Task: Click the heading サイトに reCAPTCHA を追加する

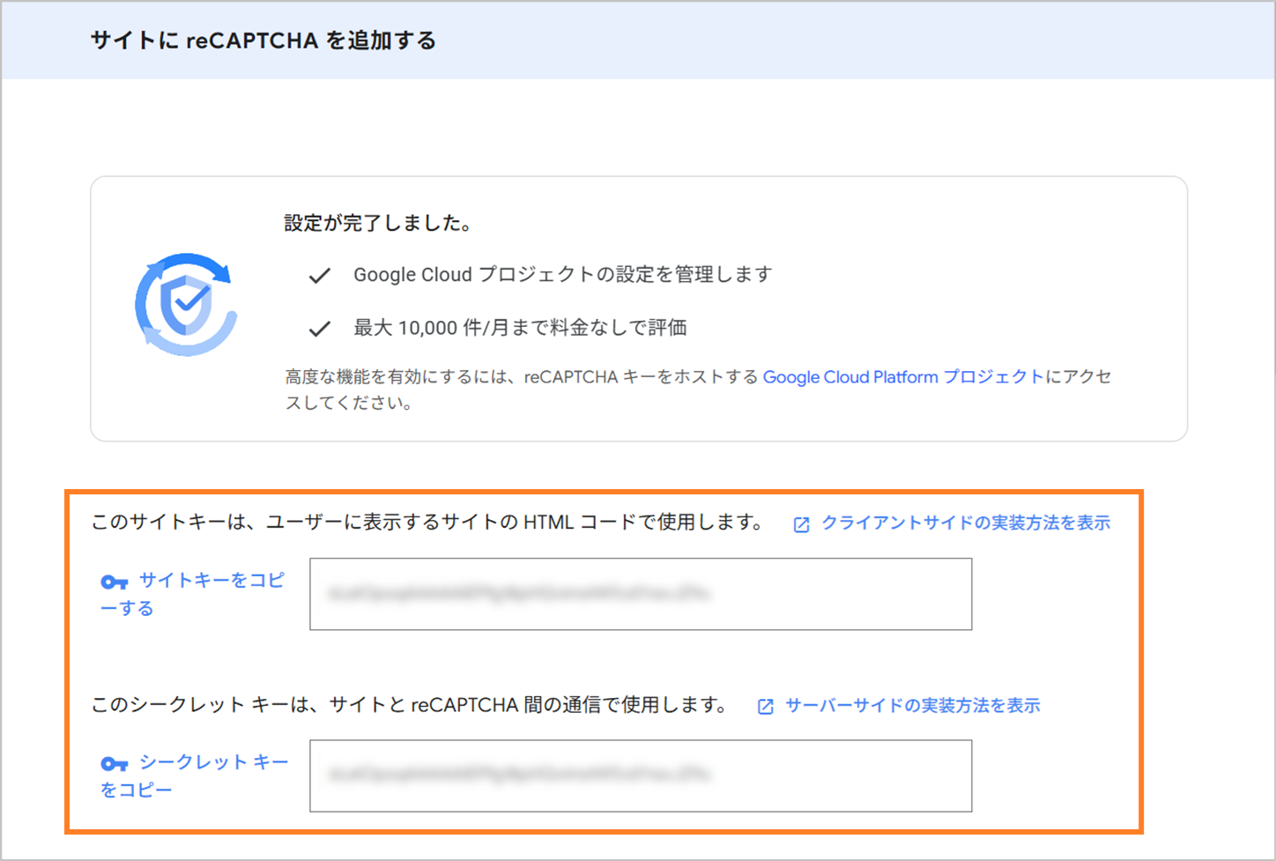Action: click(x=263, y=41)
